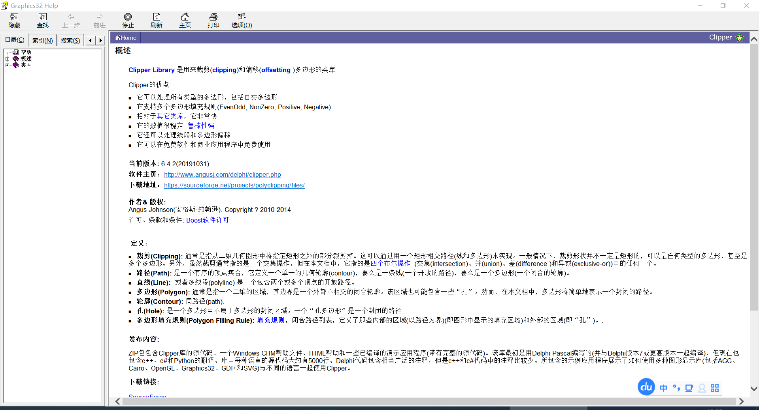Open the sourceforge polyclipping files URL
Screen dimensions: 759x410
click(234, 185)
